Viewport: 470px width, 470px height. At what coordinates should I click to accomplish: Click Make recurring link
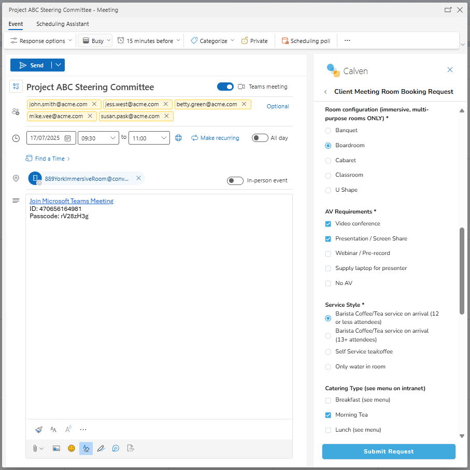[x=215, y=138]
